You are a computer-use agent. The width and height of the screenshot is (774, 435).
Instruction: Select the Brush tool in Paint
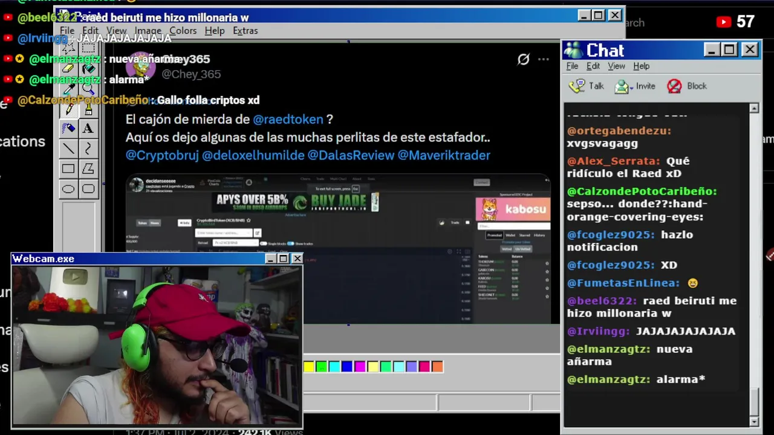pyautogui.click(x=88, y=109)
